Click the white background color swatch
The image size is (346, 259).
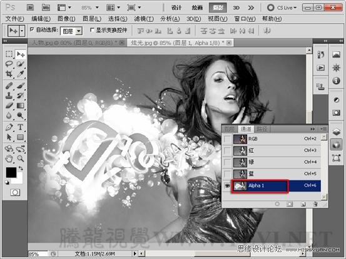click(x=19, y=180)
